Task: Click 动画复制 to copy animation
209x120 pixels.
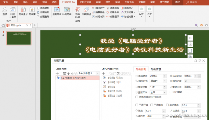Action: point(43,8)
